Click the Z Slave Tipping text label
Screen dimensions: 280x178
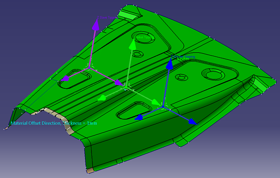point(108,17)
